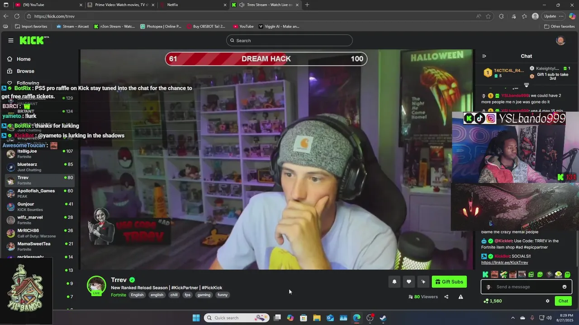Screen dimensions: 579x325
Task: Click the gaming tag chip
Action: pyautogui.click(x=204, y=295)
